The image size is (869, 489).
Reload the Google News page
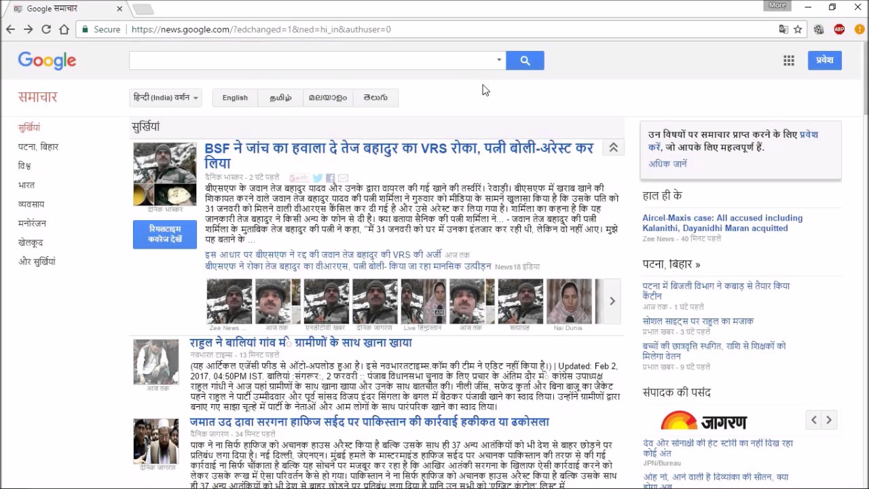(46, 29)
